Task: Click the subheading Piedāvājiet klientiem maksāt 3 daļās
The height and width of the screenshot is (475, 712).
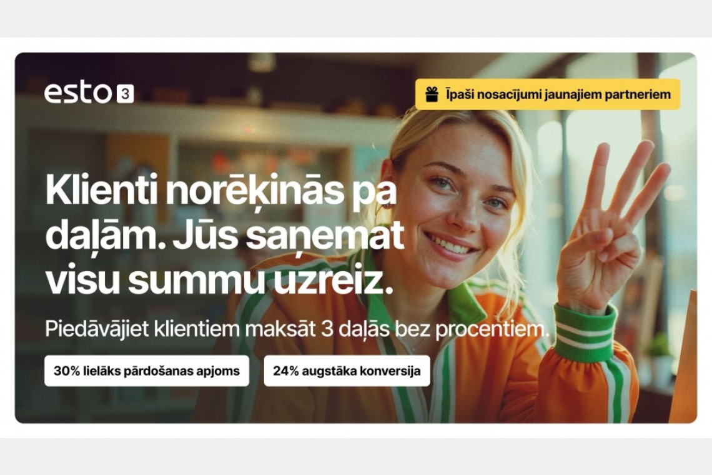Action: [x=297, y=329]
